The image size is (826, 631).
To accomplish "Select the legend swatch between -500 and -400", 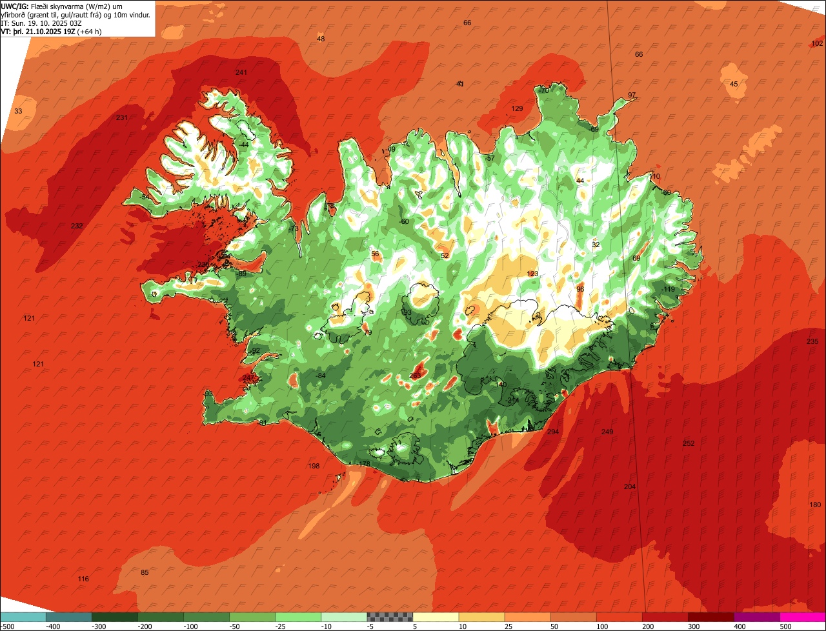I will pyautogui.click(x=23, y=616).
